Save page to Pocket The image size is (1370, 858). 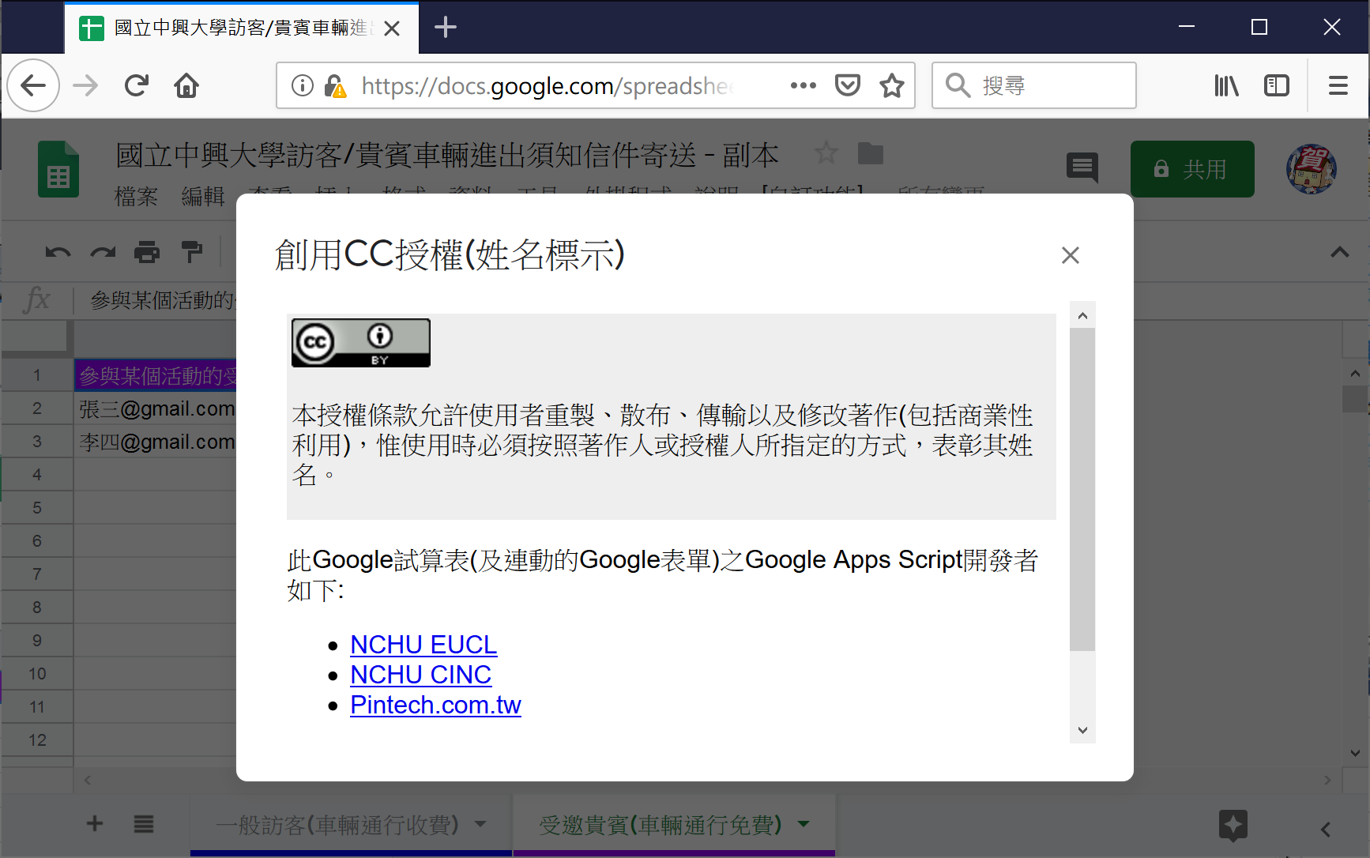(847, 85)
